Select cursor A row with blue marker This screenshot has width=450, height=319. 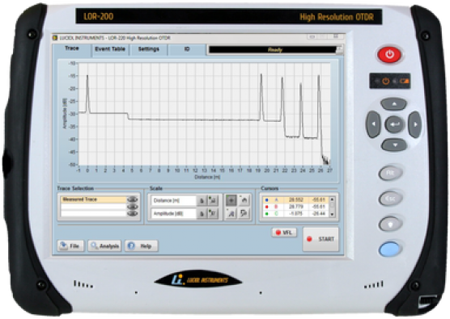click(295, 199)
